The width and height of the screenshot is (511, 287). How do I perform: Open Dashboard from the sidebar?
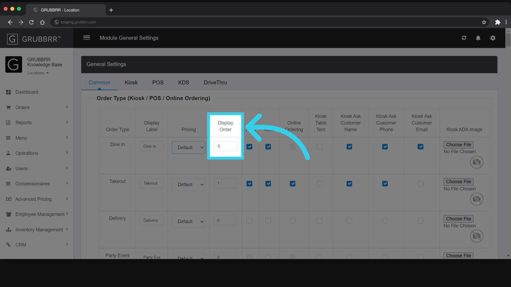pyautogui.click(x=27, y=92)
